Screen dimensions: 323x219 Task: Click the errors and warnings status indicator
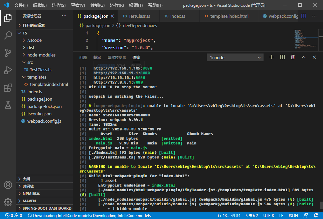(x=14, y=216)
